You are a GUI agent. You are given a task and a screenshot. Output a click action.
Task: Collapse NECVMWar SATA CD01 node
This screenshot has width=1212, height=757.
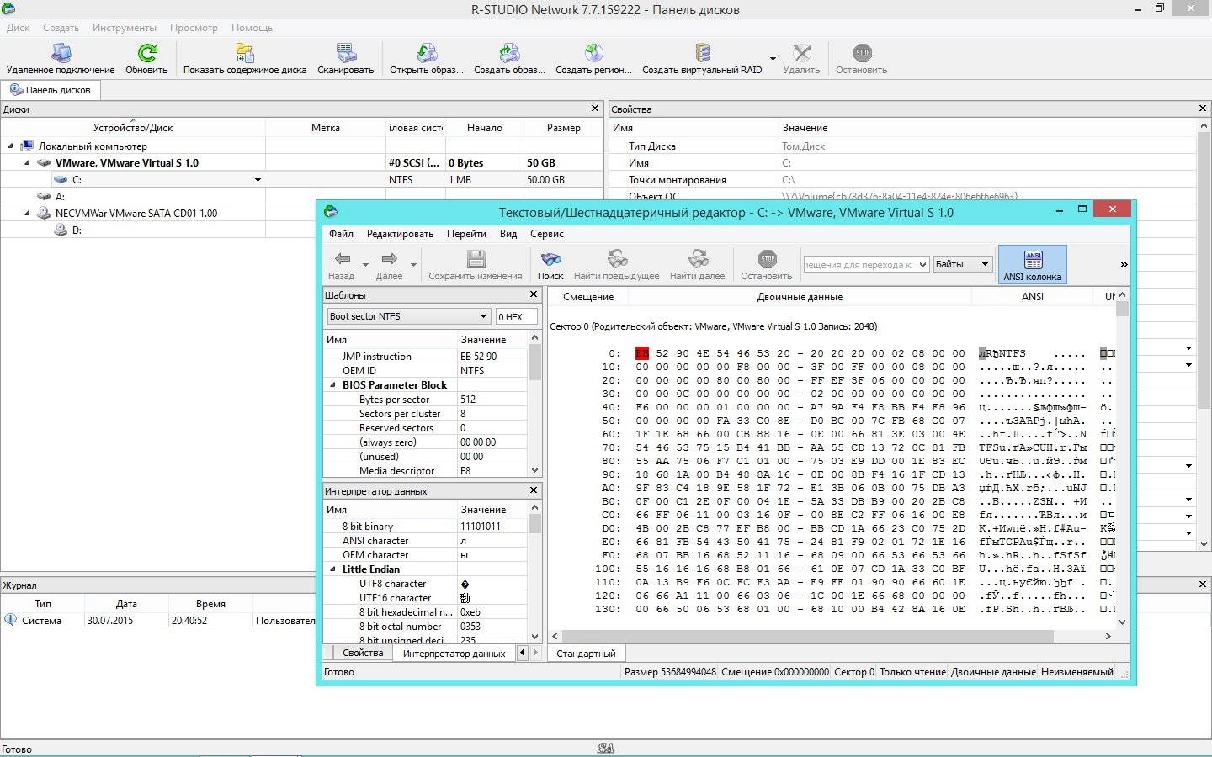click(27, 214)
